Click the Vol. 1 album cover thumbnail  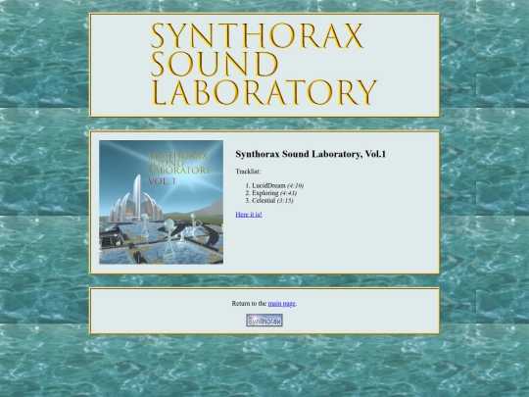(161, 202)
